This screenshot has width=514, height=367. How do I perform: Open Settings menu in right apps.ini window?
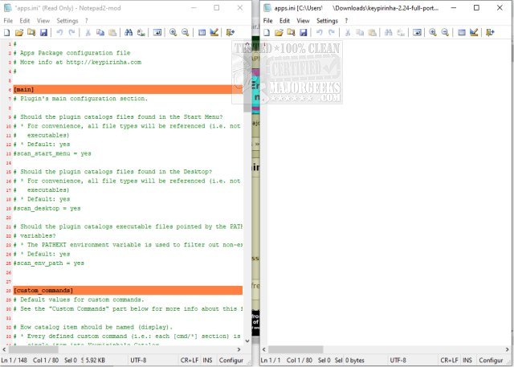click(327, 21)
